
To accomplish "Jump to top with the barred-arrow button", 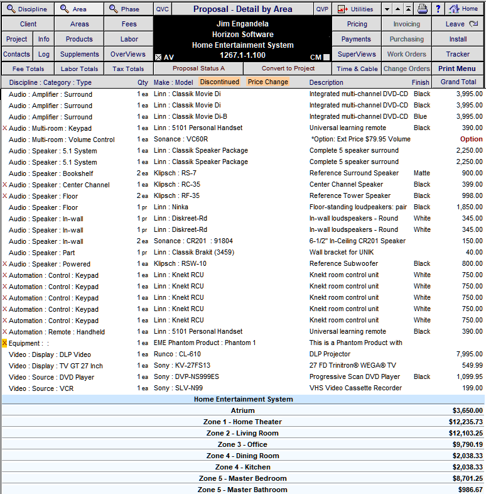I will coord(408,9).
